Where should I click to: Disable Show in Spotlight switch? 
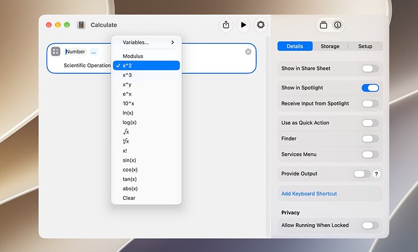(370, 88)
